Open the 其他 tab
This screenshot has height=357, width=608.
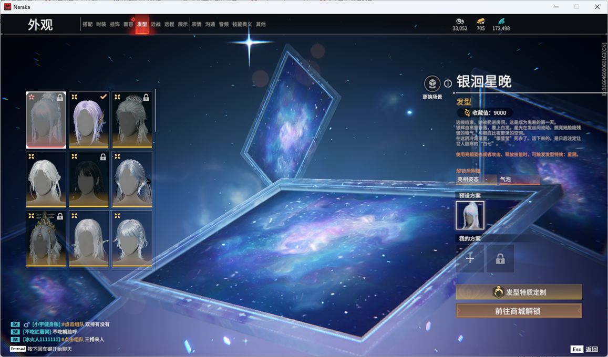pyautogui.click(x=261, y=24)
